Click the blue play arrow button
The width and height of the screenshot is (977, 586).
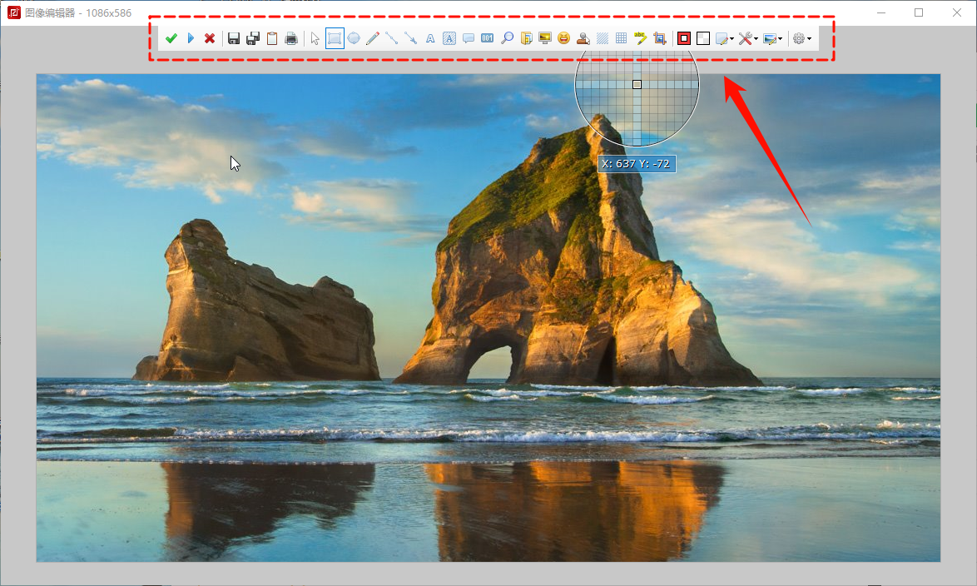point(191,38)
